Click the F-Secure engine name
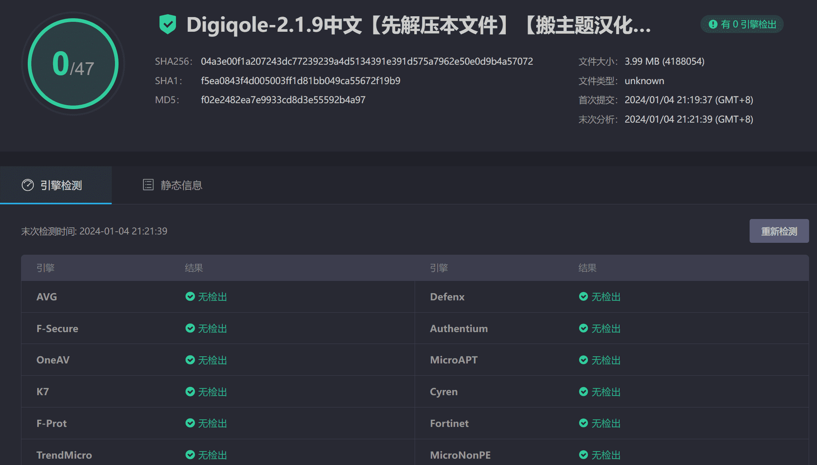This screenshot has height=465, width=817. point(57,329)
